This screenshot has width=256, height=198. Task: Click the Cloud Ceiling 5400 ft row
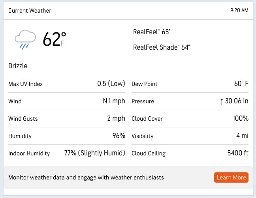[x=190, y=153]
